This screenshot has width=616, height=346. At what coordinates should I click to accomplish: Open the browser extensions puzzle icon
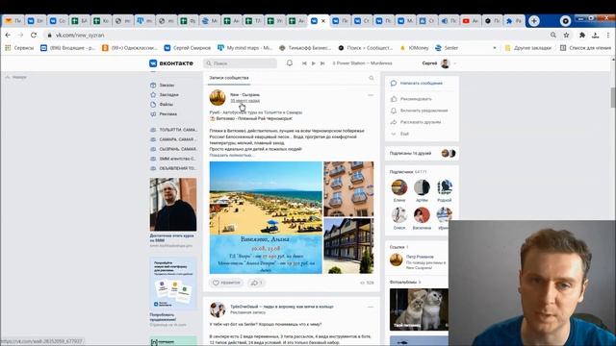click(x=582, y=35)
